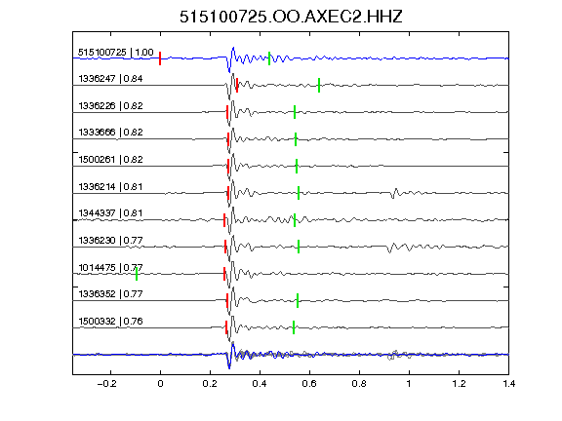
Task: Click the red marker on trace 1344337
Action: coord(224,220)
